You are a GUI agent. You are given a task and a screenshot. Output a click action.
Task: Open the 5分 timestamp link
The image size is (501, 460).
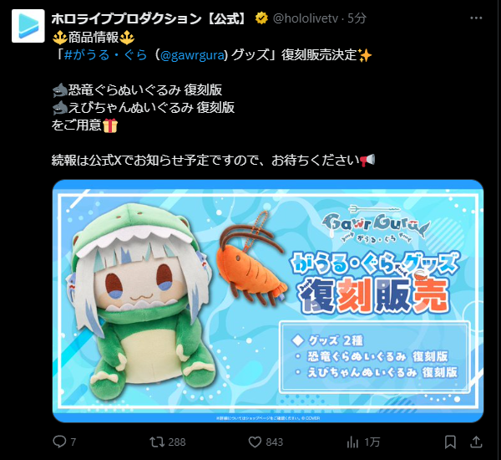pos(357,18)
